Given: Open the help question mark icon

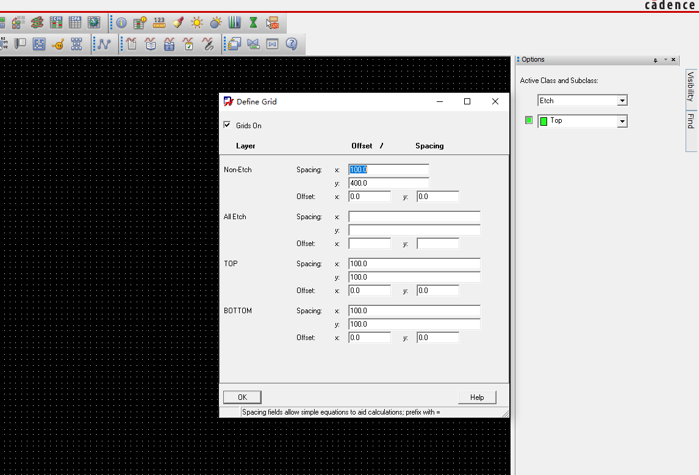Looking at the screenshot, I should tap(292, 43).
